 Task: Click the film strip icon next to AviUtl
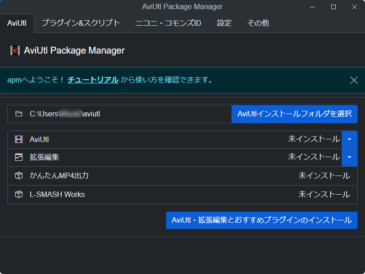coord(19,139)
